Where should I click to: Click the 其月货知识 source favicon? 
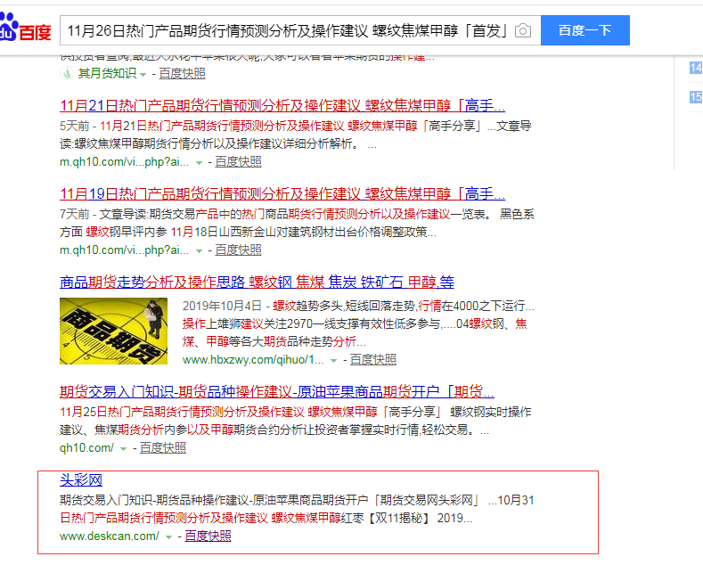coord(66,73)
